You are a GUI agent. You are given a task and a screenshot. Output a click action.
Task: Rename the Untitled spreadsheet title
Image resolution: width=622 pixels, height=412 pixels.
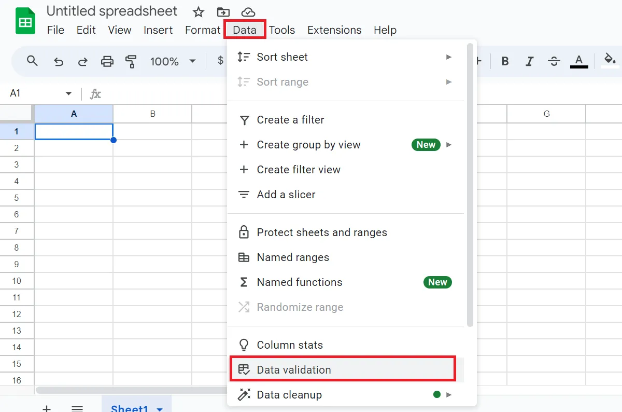click(x=112, y=11)
